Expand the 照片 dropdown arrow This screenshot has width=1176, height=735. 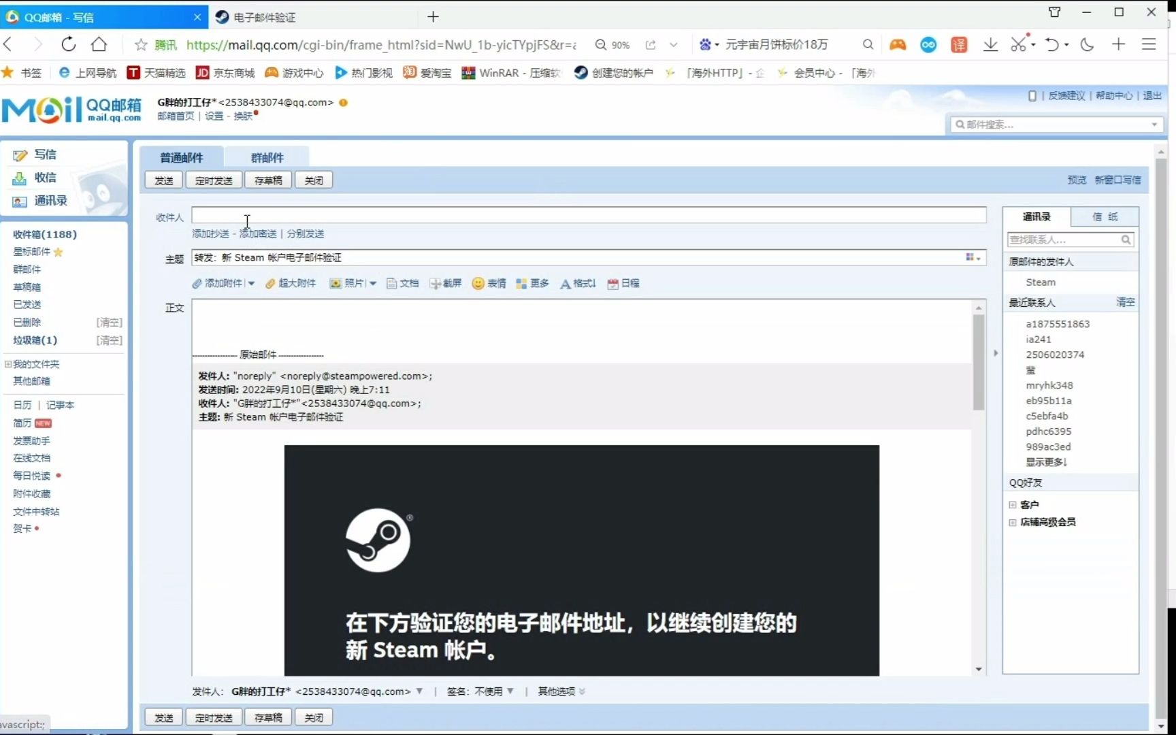[373, 284]
